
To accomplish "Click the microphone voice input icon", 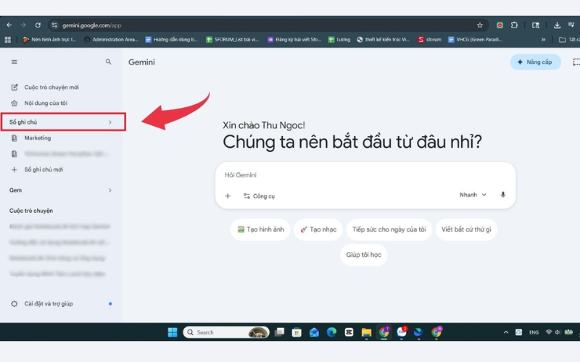I will pyautogui.click(x=502, y=195).
